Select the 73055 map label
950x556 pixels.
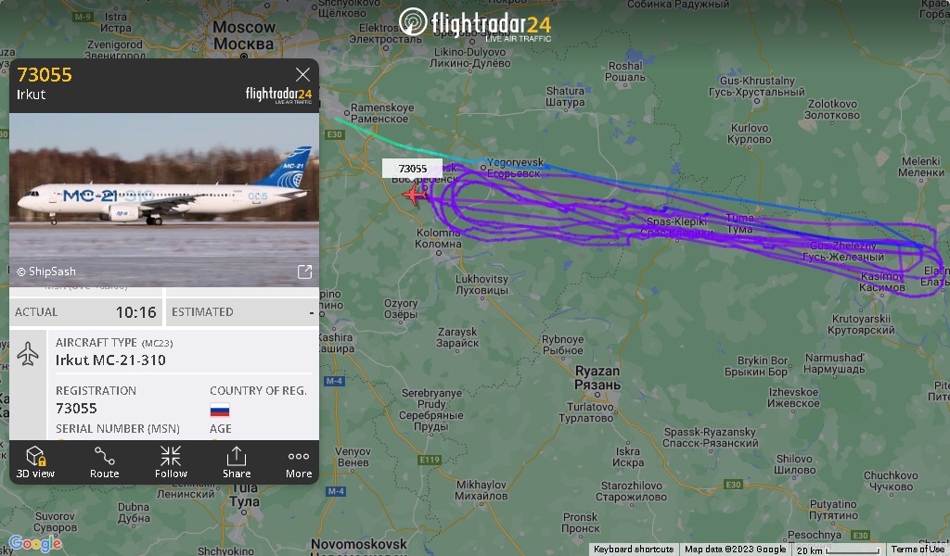[412, 169]
